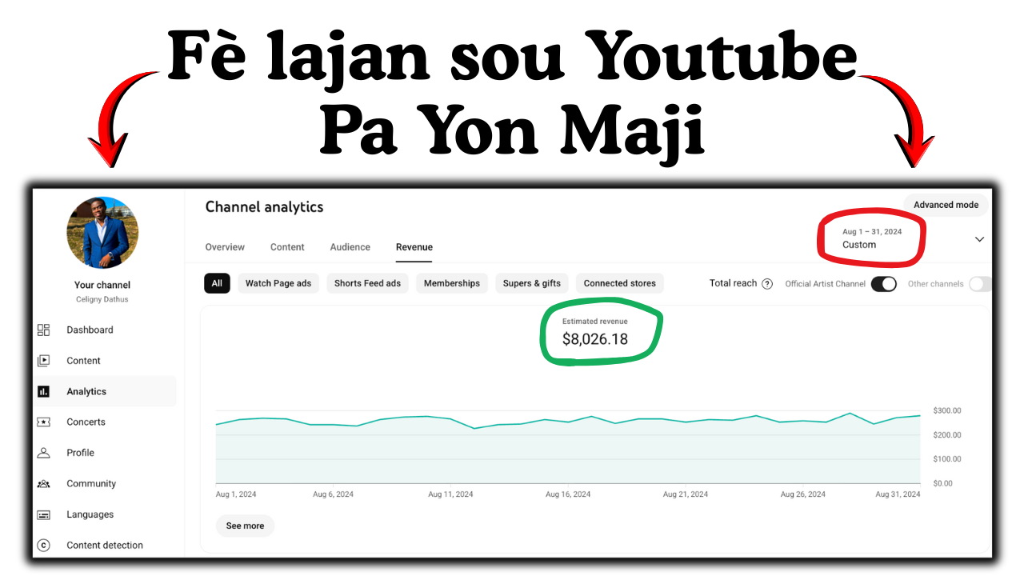The image size is (1024, 576).
Task: Click the "Your channel" label
Action: coord(102,285)
